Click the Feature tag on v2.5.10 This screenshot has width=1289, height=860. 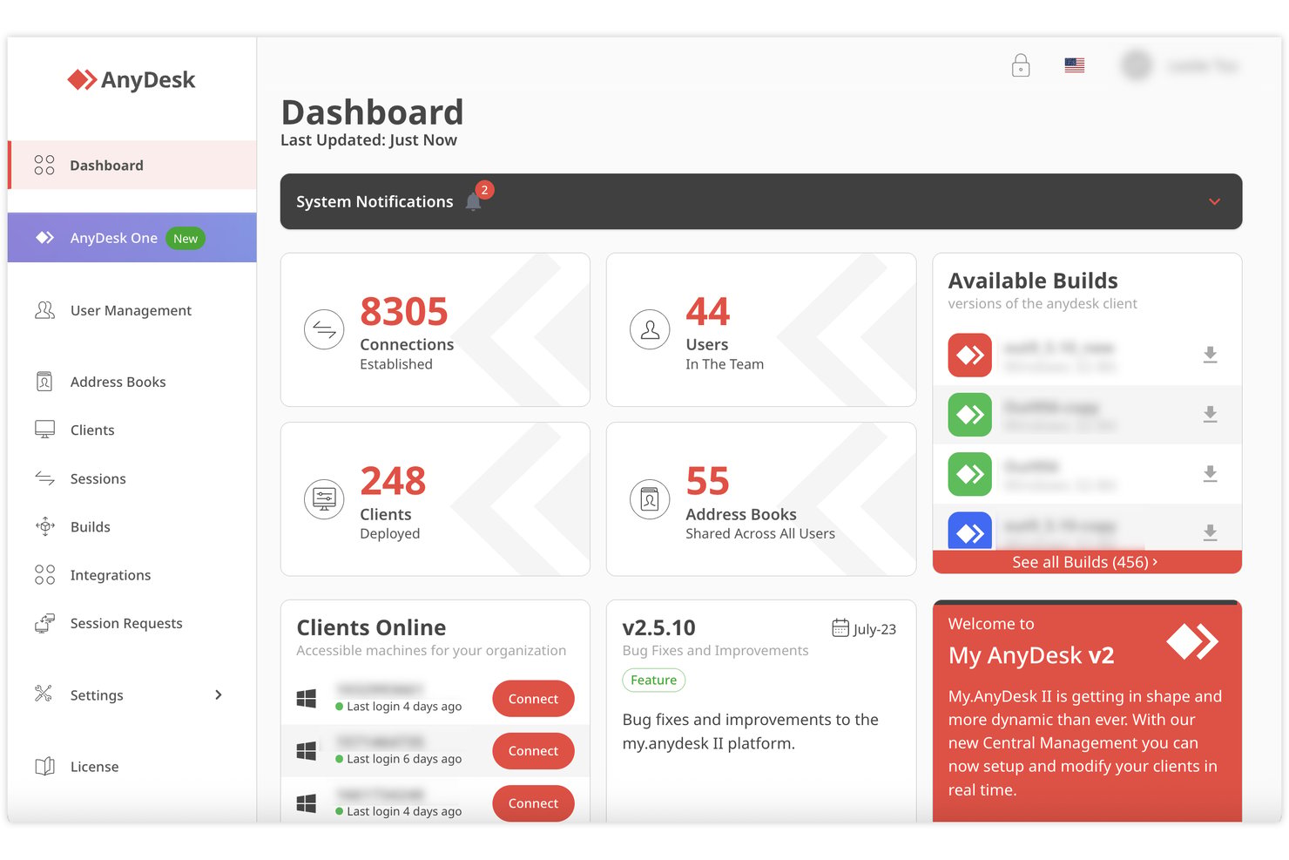[653, 680]
